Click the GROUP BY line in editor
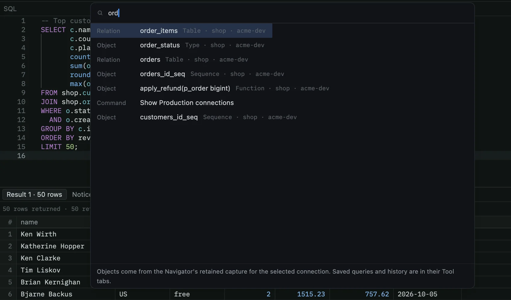This screenshot has width=511, height=300. (x=66, y=129)
